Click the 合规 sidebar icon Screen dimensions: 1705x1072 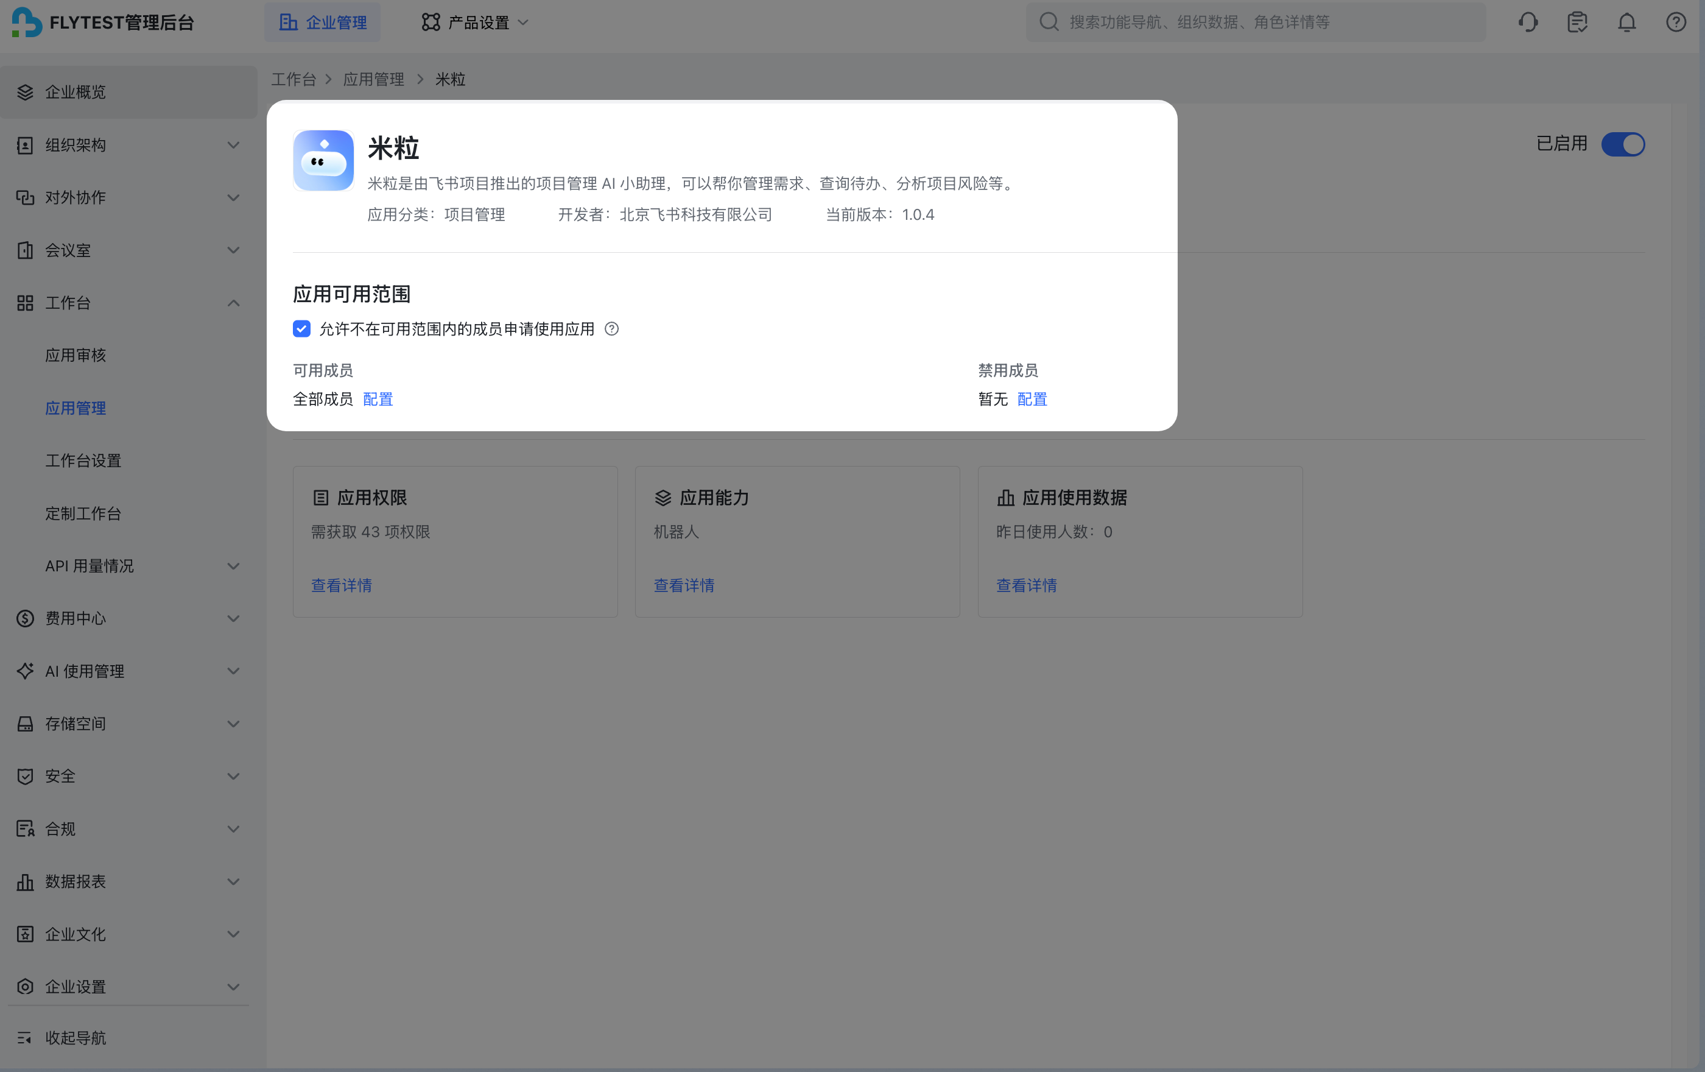(x=26, y=828)
